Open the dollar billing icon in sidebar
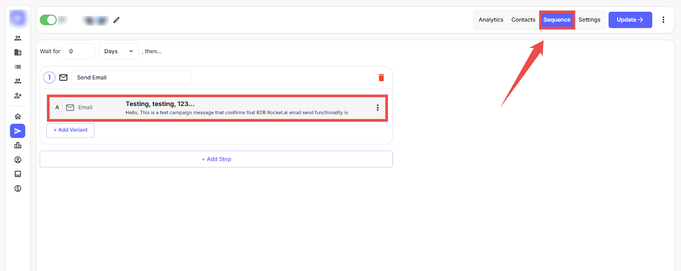This screenshot has height=271, width=681. pyautogui.click(x=18, y=188)
